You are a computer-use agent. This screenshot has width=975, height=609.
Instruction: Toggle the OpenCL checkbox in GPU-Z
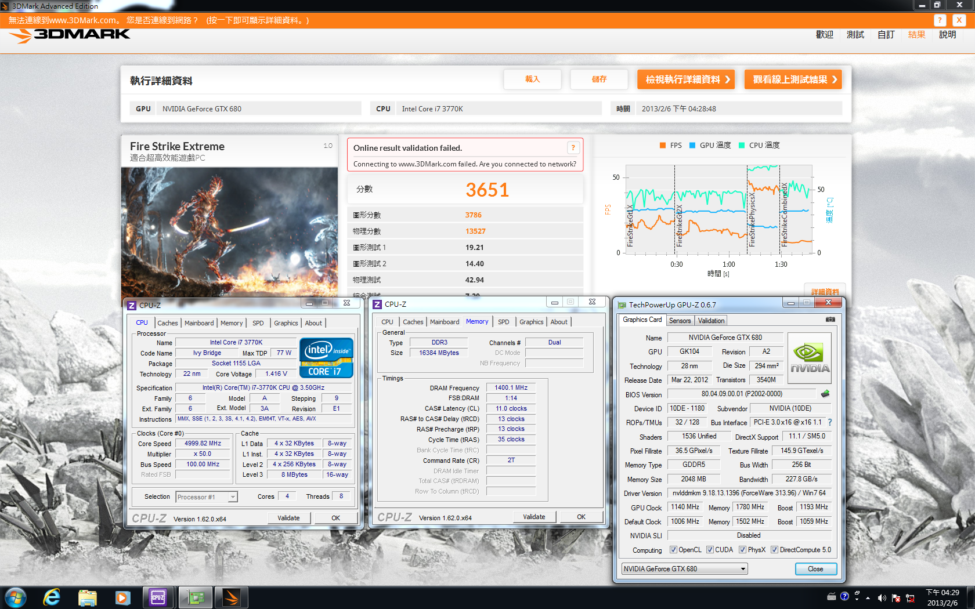tap(673, 550)
